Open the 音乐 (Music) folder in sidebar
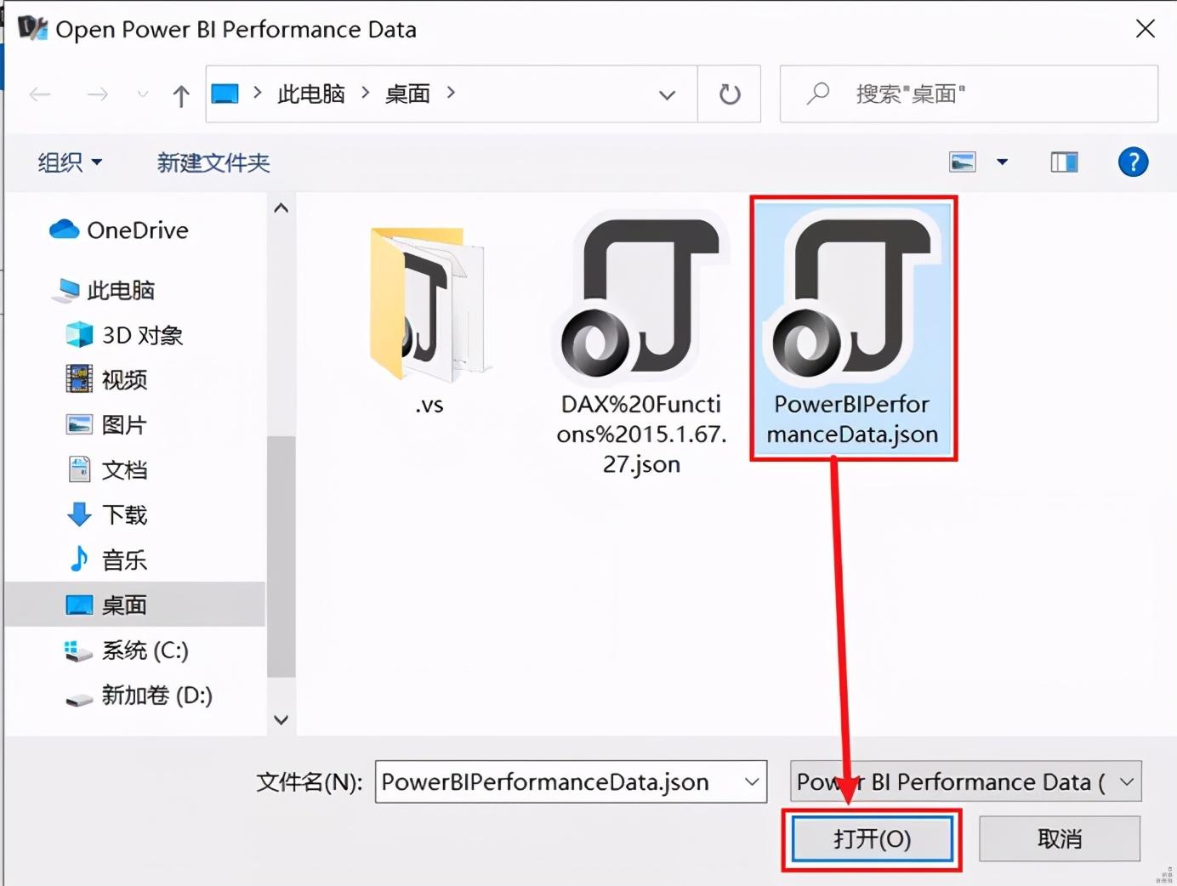 tap(125, 559)
